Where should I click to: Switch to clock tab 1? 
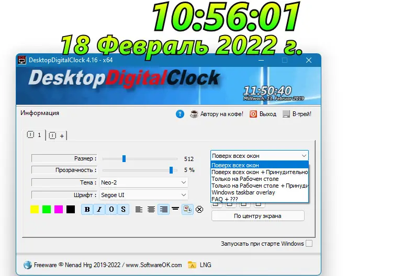pyautogui.click(x=34, y=135)
